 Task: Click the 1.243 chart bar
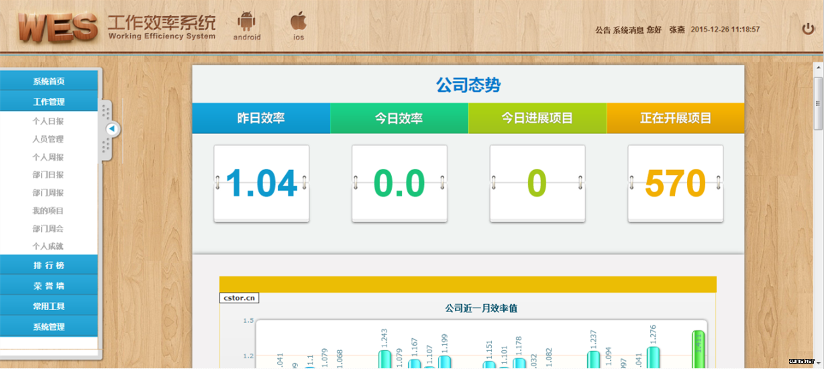(384, 359)
